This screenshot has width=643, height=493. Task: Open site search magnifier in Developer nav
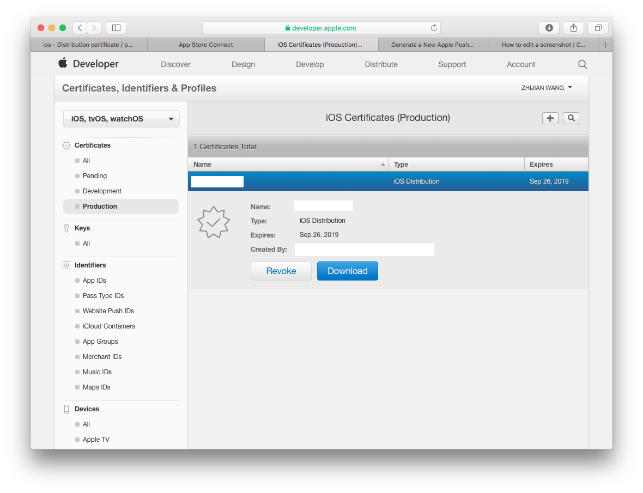[583, 64]
